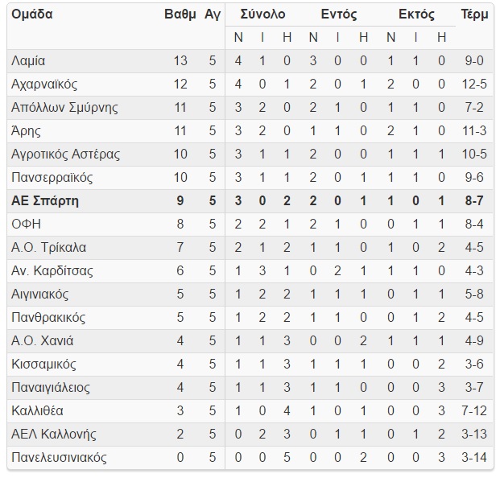This screenshot has height=482, width=496.
Task: Click the ΟΦΗ team name
Action: pos(27,224)
